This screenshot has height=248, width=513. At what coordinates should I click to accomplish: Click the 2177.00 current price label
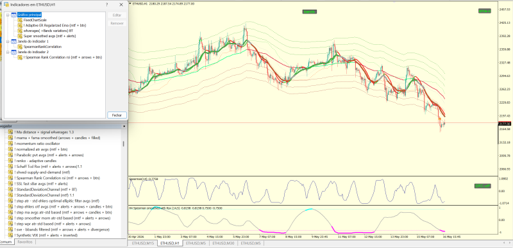(505, 124)
